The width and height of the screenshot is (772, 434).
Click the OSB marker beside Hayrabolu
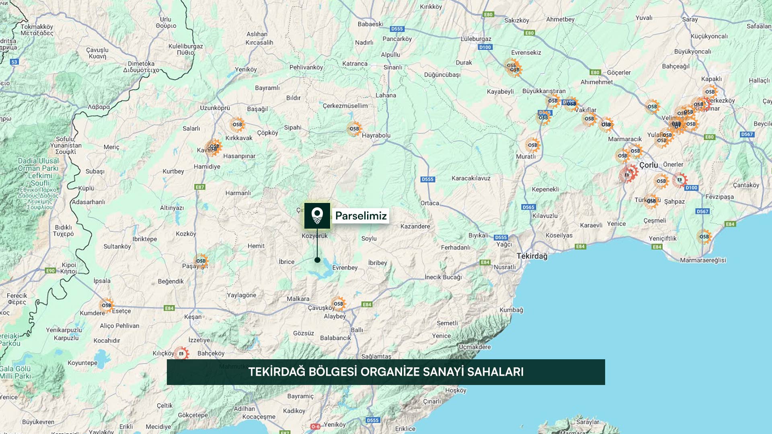pyautogui.click(x=354, y=129)
